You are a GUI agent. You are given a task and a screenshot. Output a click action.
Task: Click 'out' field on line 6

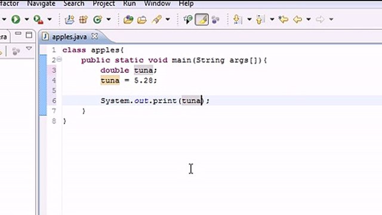pyautogui.click(x=141, y=101)
